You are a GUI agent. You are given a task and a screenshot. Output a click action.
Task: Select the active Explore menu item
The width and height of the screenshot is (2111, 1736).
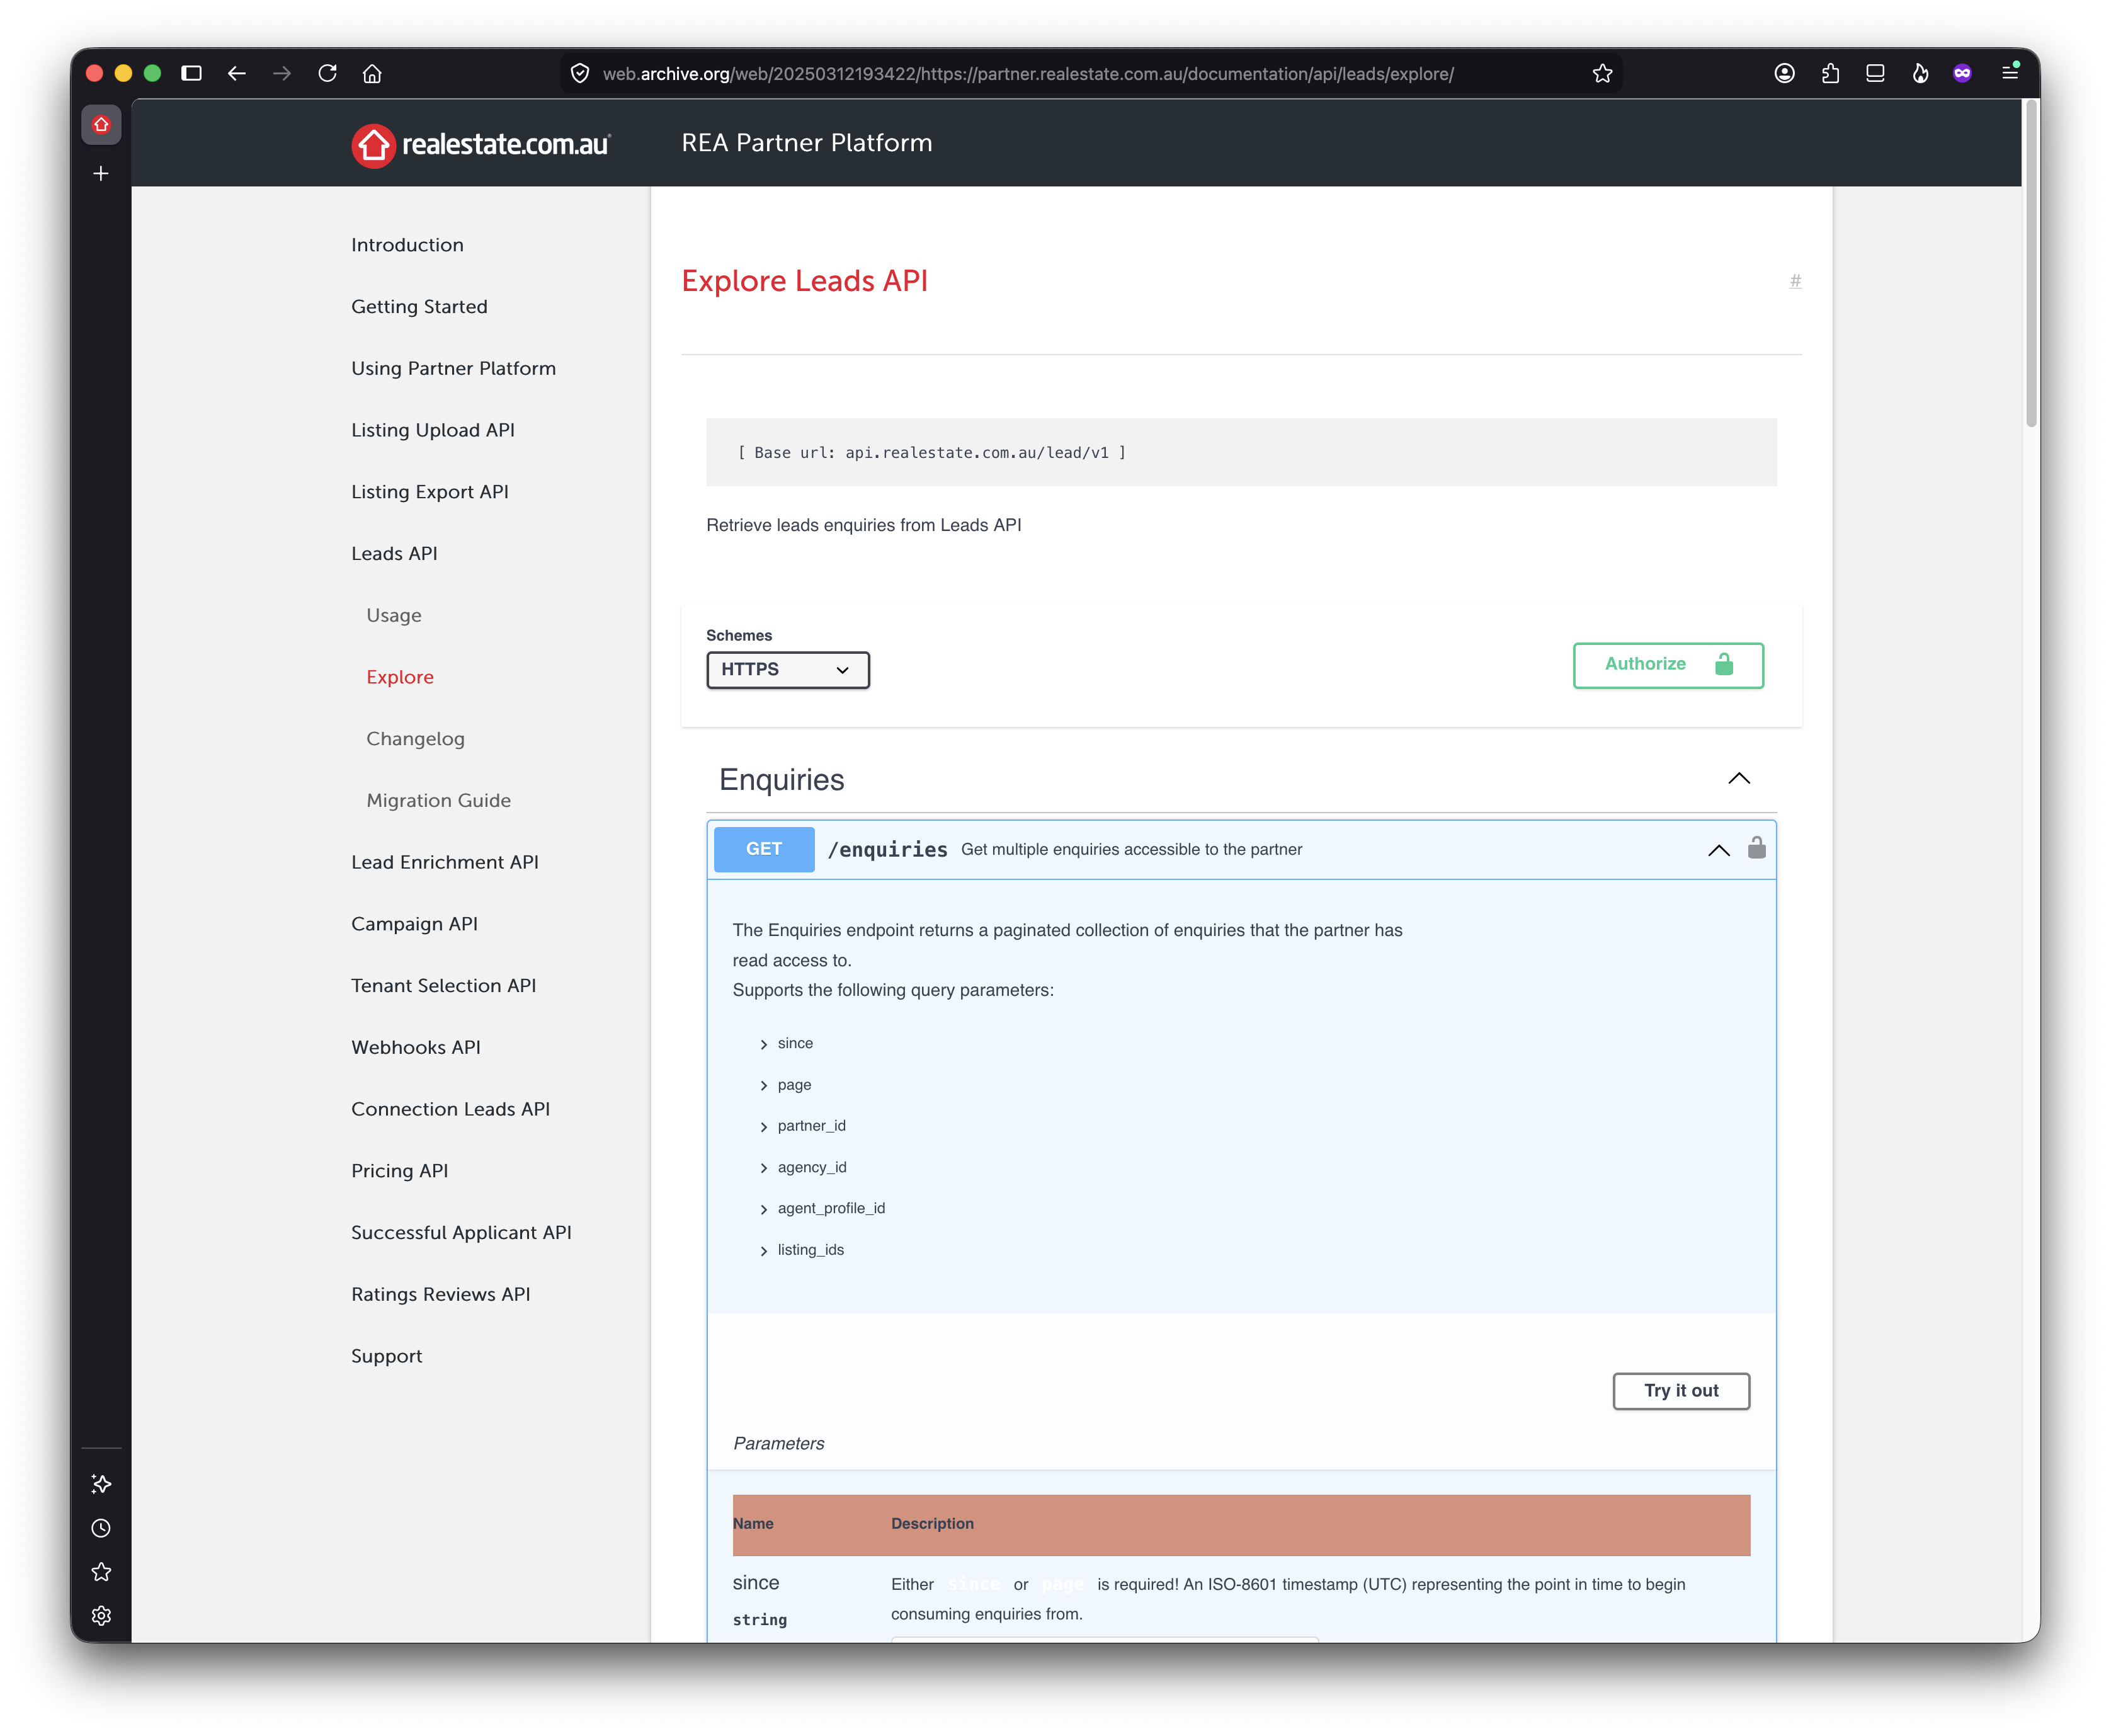[x=400, y=678]
